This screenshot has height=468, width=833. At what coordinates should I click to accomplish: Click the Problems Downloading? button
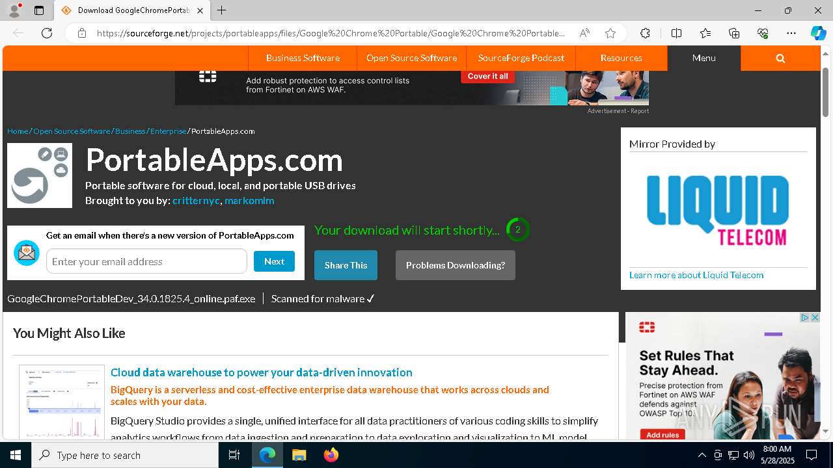[x=456, y=265]
